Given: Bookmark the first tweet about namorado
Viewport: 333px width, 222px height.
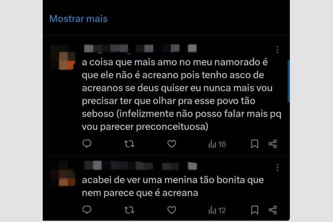Looking at the screenshot, I should [255, 144].
